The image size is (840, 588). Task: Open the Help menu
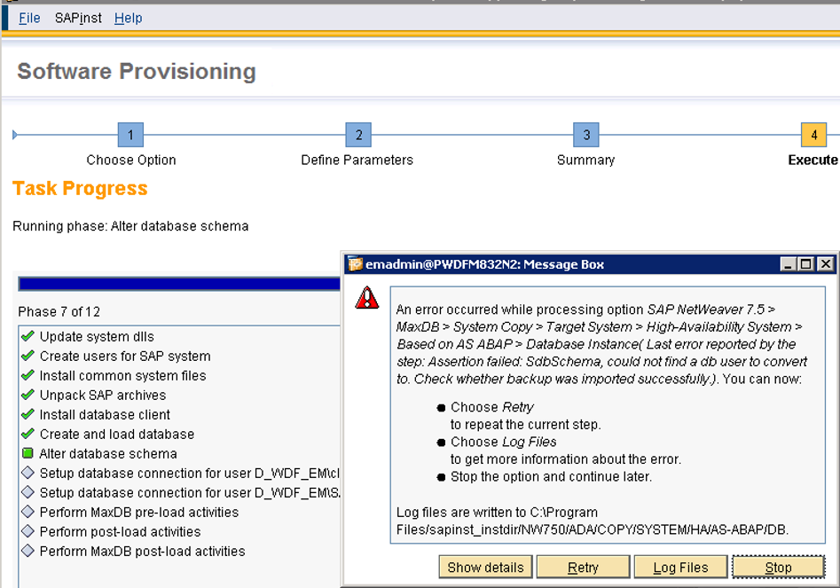point(128,19)
